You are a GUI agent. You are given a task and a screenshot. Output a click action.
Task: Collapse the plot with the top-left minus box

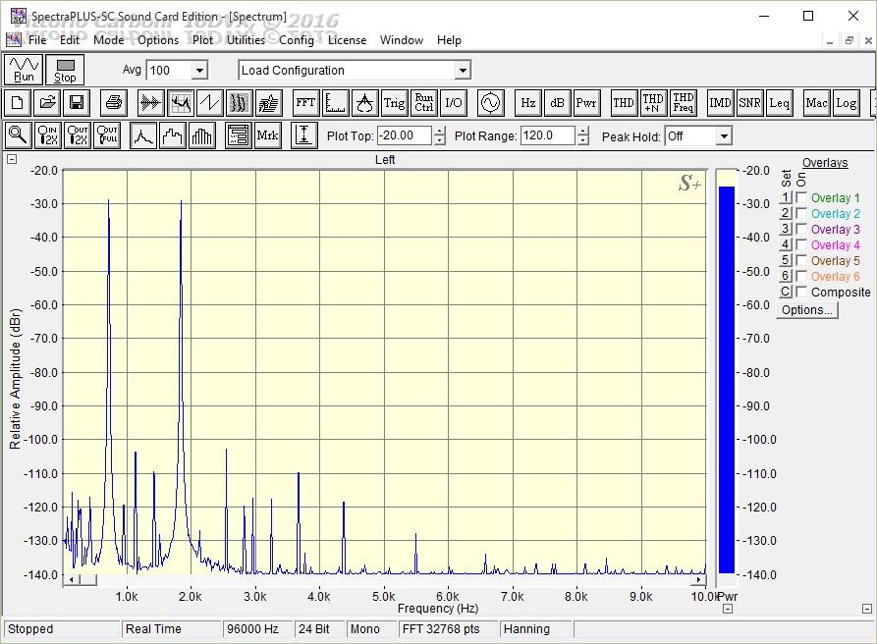point(12,159)
